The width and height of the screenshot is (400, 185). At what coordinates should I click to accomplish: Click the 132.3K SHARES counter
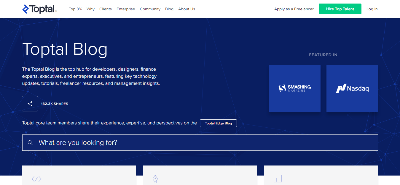coord(55,103)
